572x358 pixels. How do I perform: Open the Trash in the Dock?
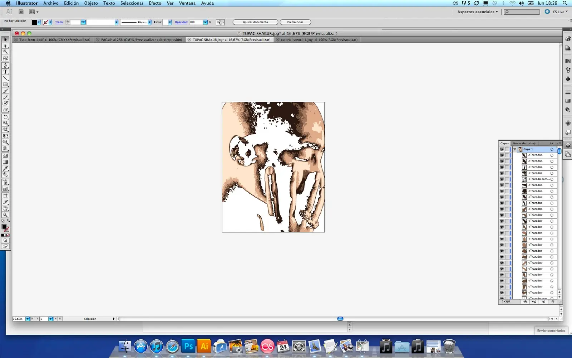pos(449,346)
